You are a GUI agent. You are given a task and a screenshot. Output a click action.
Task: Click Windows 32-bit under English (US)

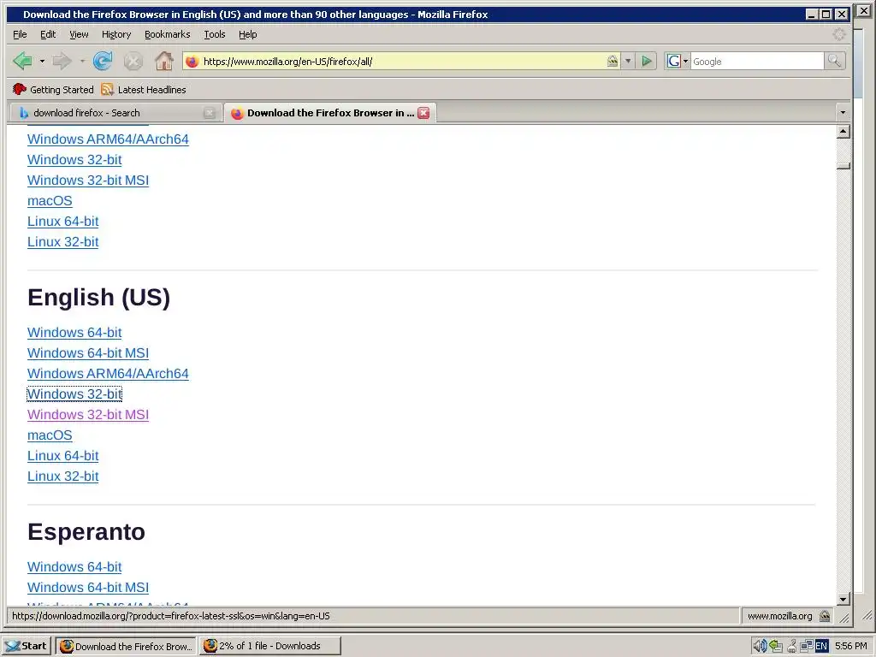(x=74, y=394)
